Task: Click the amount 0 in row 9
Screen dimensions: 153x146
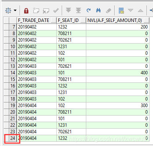Action: (x=146, y=40)
